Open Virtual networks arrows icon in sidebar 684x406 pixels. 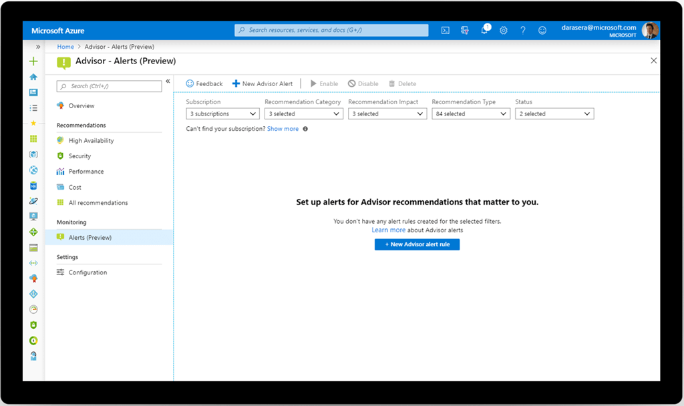point(33,263)
